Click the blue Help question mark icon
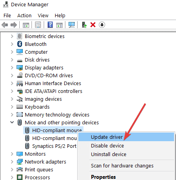This screenshot has width=176, height=180. [50, 25]
